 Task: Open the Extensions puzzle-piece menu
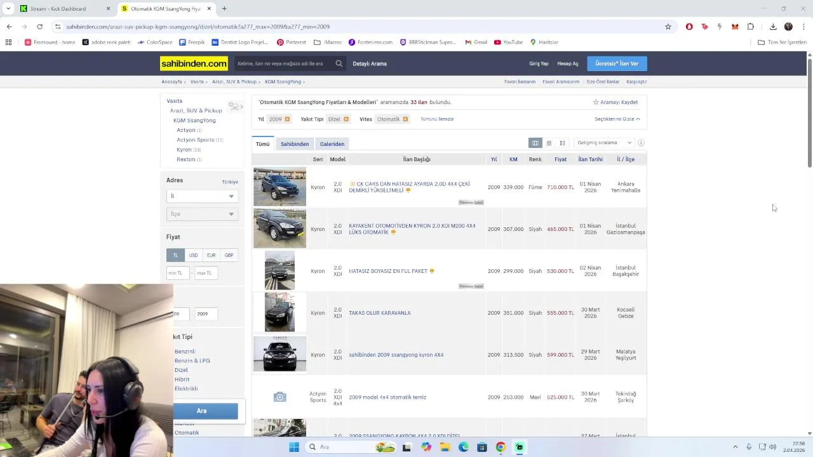(751, 27)
